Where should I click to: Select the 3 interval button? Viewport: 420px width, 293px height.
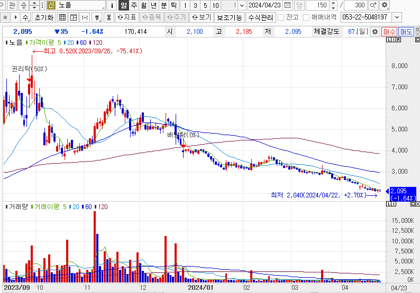click(195, 5)
